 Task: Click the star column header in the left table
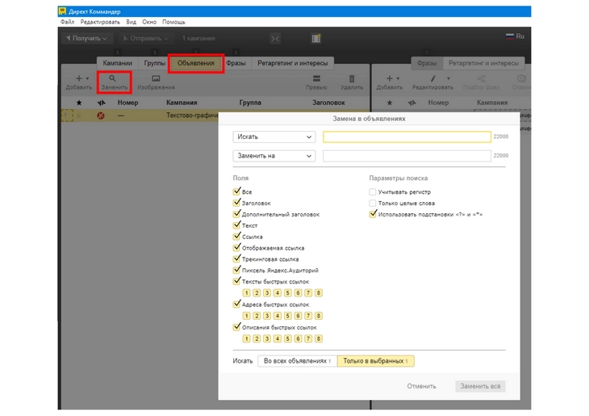tap(79, 103)
